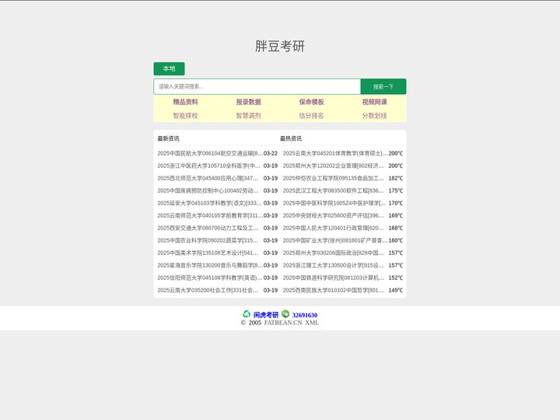
Task: Click the 03-22 date in the 中国民航大学 row
Action: [271, 153]
